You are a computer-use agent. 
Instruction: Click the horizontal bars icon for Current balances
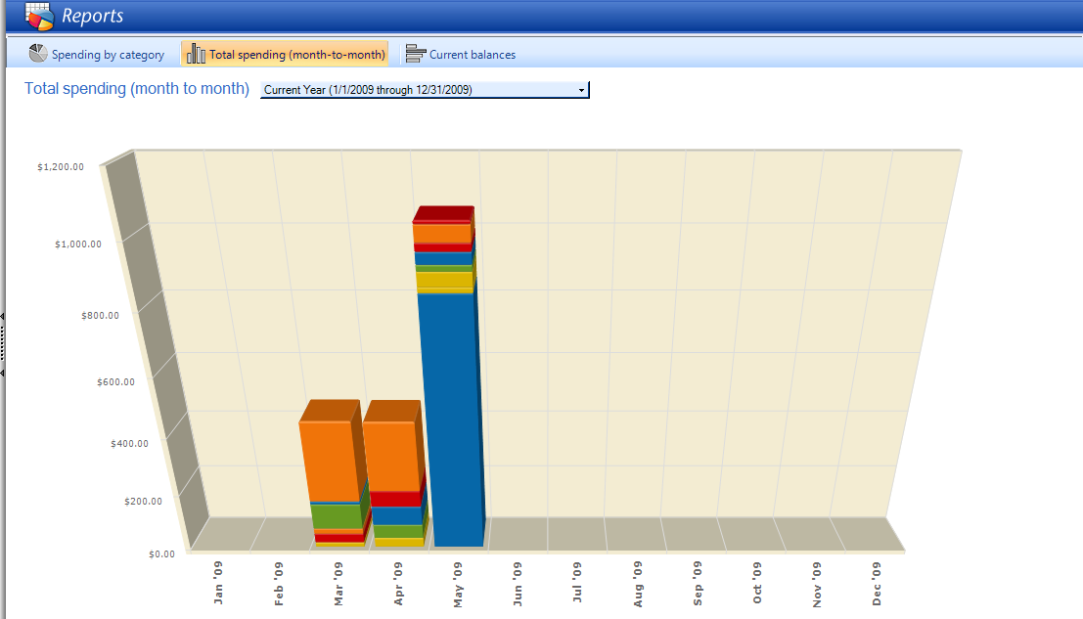pyautogui.click(x=415, y=54)
